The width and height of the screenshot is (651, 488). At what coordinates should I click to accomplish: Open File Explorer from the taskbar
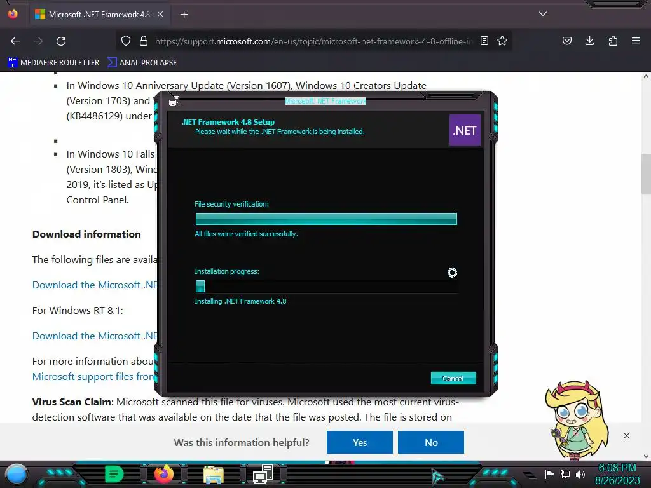point(214,475)
